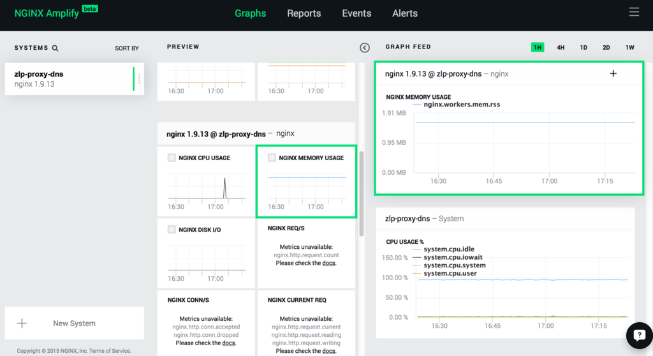Click the plus icon beside New System

click(x=22, y=323)
